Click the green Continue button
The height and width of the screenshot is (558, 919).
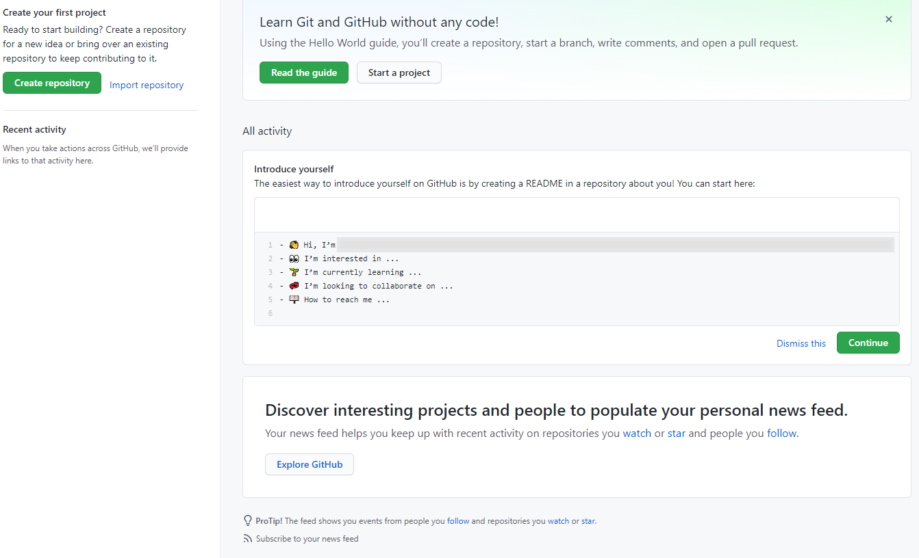[868, 343]
